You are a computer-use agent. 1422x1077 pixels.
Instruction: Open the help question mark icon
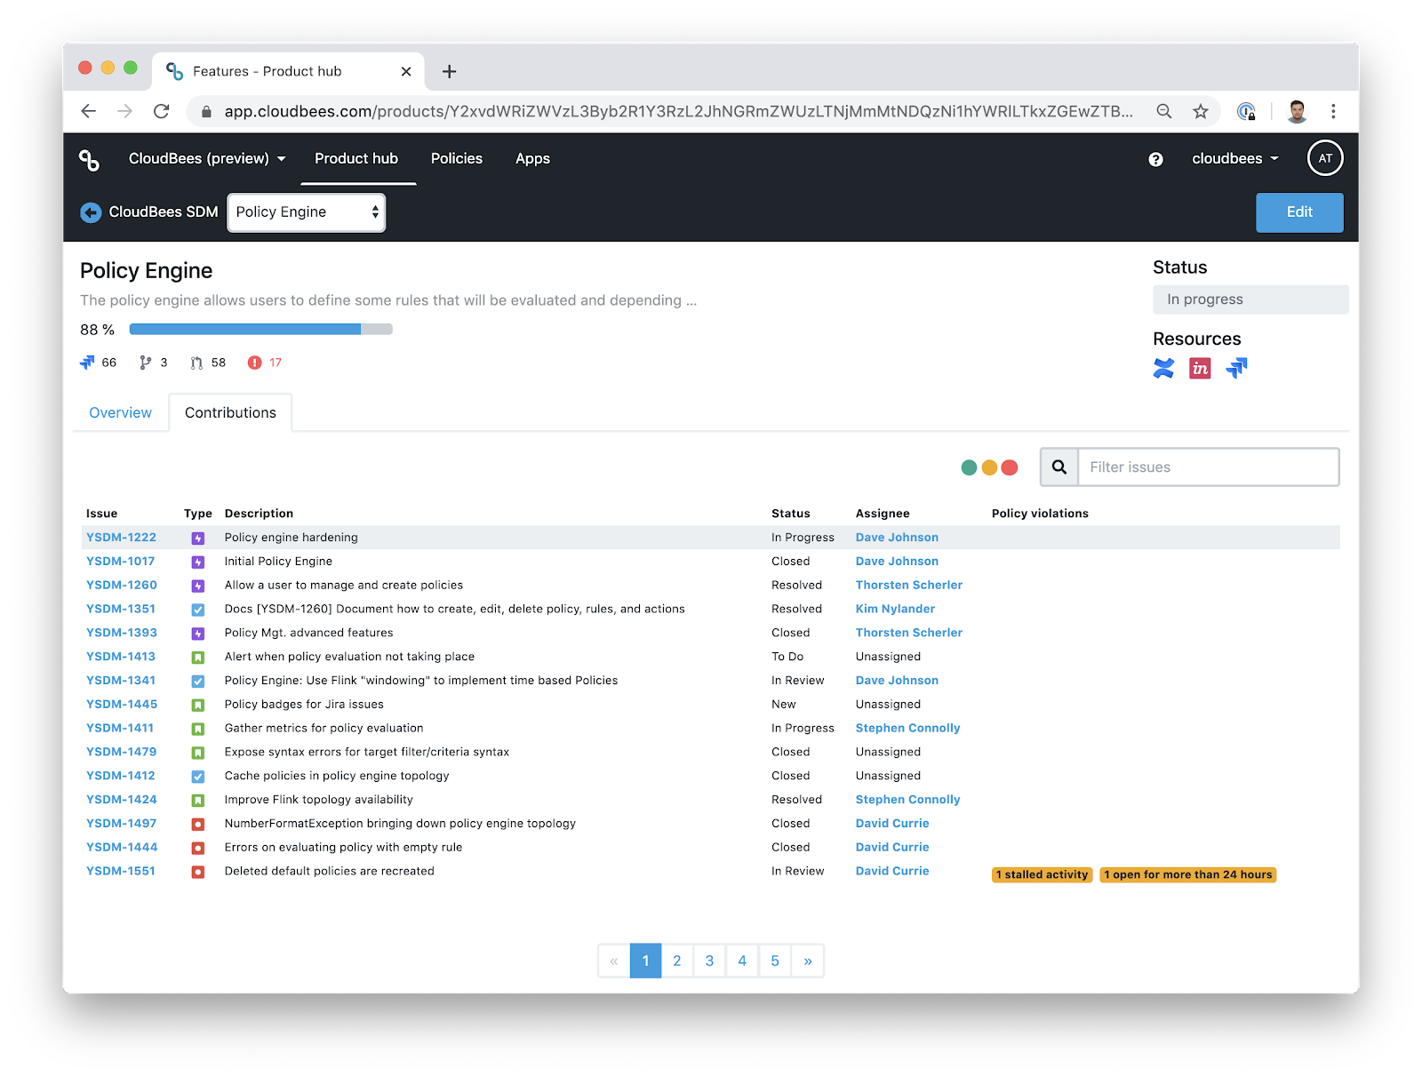coord(1155,159)
